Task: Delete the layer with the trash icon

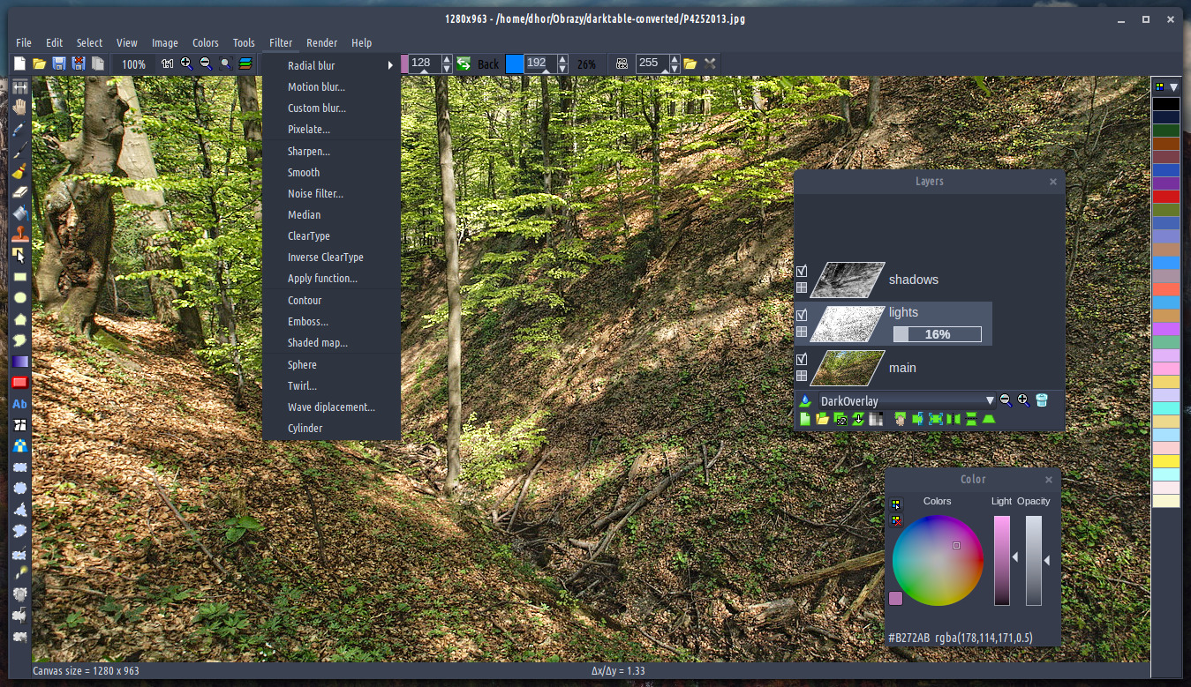Action: coord(1042,400)
